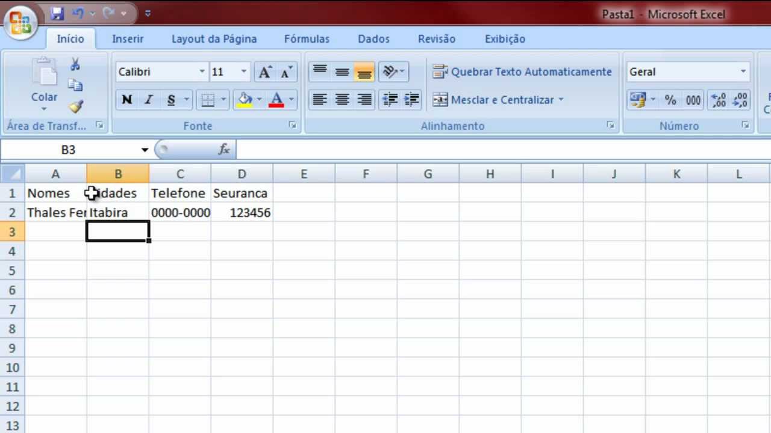This screenshot has height=433, width=771.
Task: Align cell content to top
Action: [320, 72]
